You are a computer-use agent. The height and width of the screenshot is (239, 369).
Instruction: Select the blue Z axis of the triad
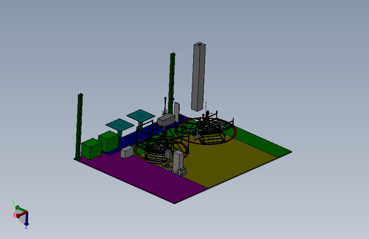click(26, 219)
